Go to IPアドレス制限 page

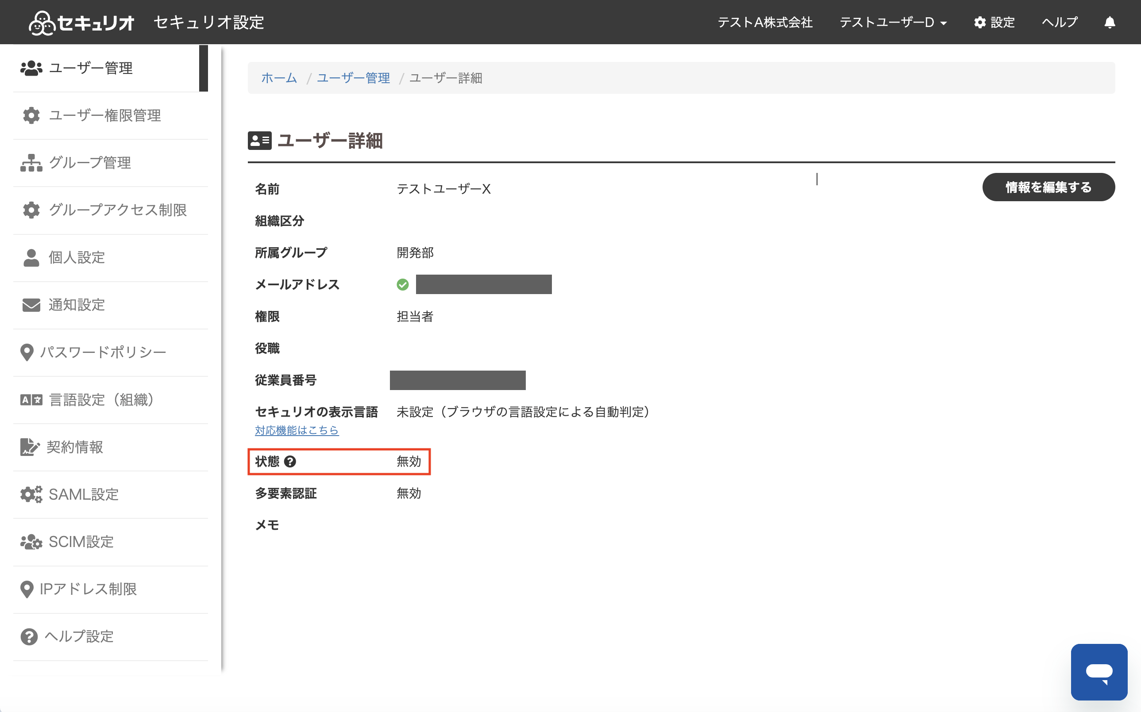click(x=110, y=589)
